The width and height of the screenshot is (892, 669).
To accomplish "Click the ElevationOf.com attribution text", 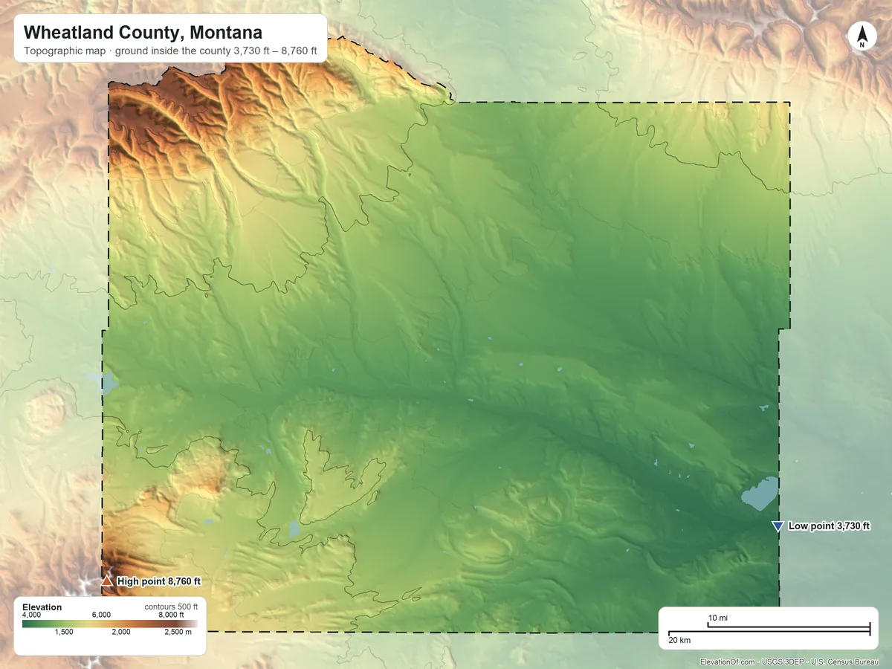I will click(789, 662).
